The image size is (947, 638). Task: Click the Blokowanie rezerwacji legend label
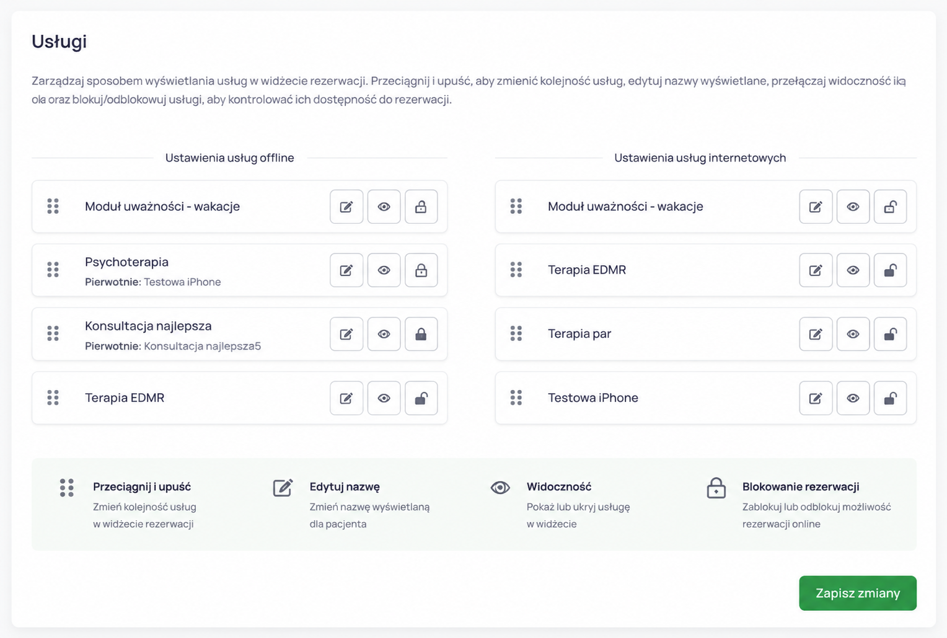(x=801, y=487)
